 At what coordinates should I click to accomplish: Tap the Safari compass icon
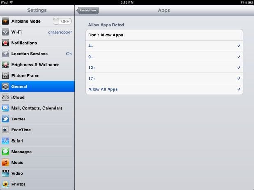5,141
